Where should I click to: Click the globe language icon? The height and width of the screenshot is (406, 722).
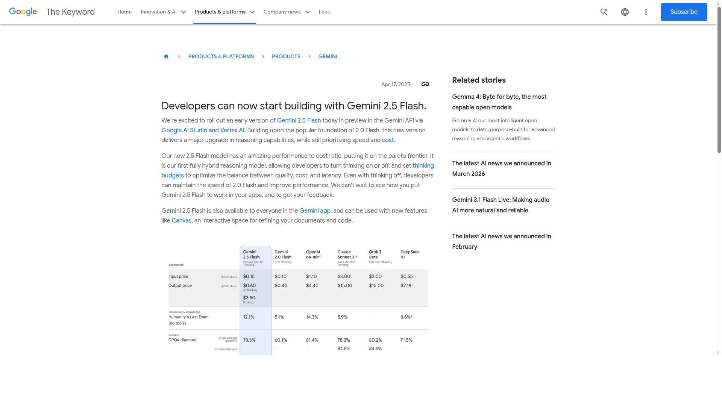pos(625,12)
